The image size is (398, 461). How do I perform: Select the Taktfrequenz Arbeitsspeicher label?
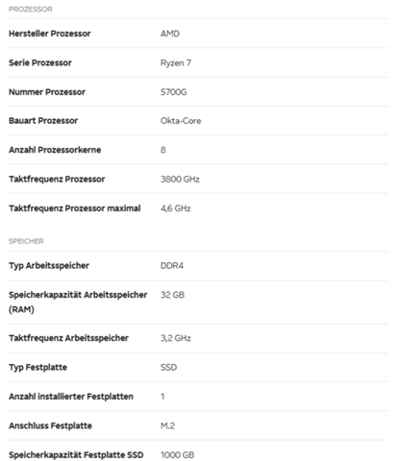tap(68, 338)
